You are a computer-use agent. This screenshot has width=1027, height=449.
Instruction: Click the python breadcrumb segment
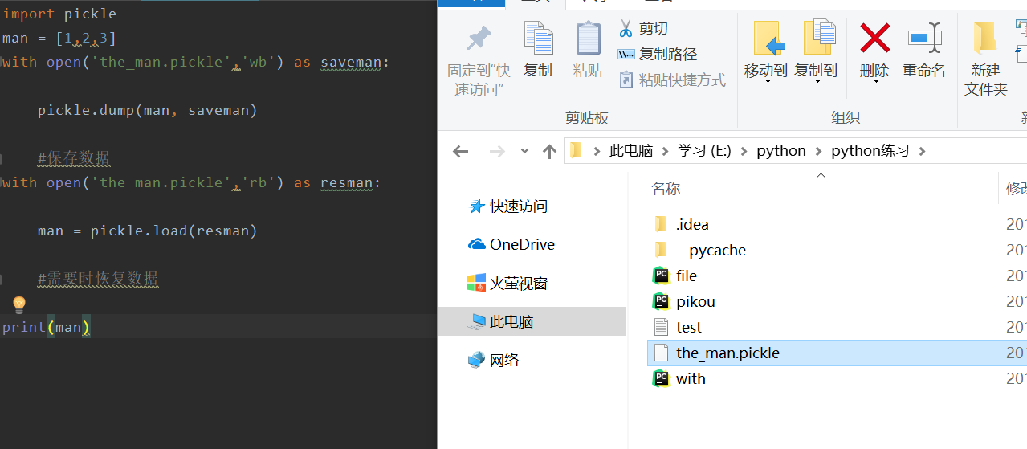pyautogui.click(x=781, y=151)
